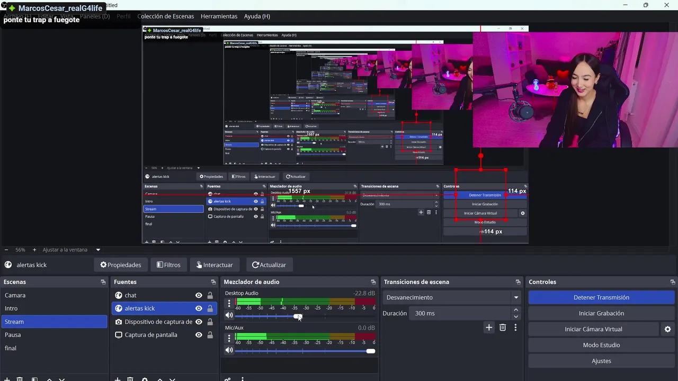678x381 pixels.
Task: Zoom out the preview with minus icon
Action: (6, 250)
